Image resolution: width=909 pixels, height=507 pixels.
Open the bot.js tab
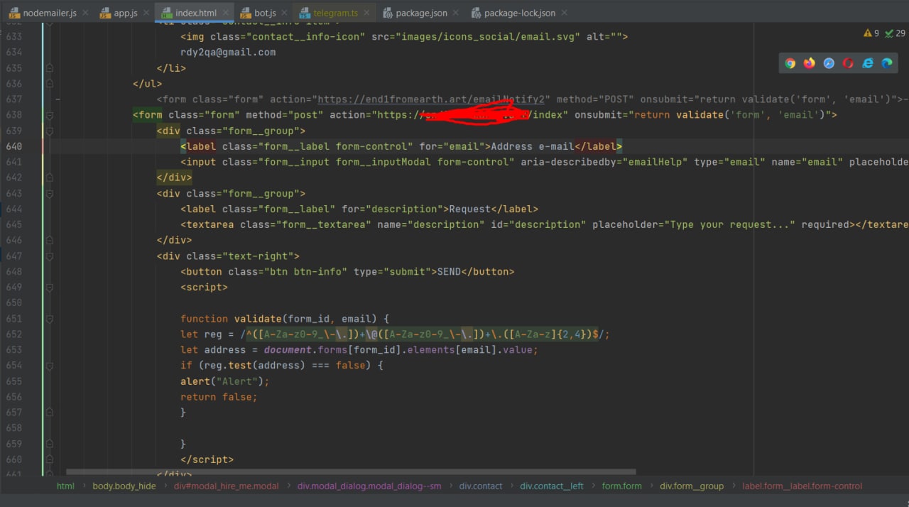click(265, 13)
